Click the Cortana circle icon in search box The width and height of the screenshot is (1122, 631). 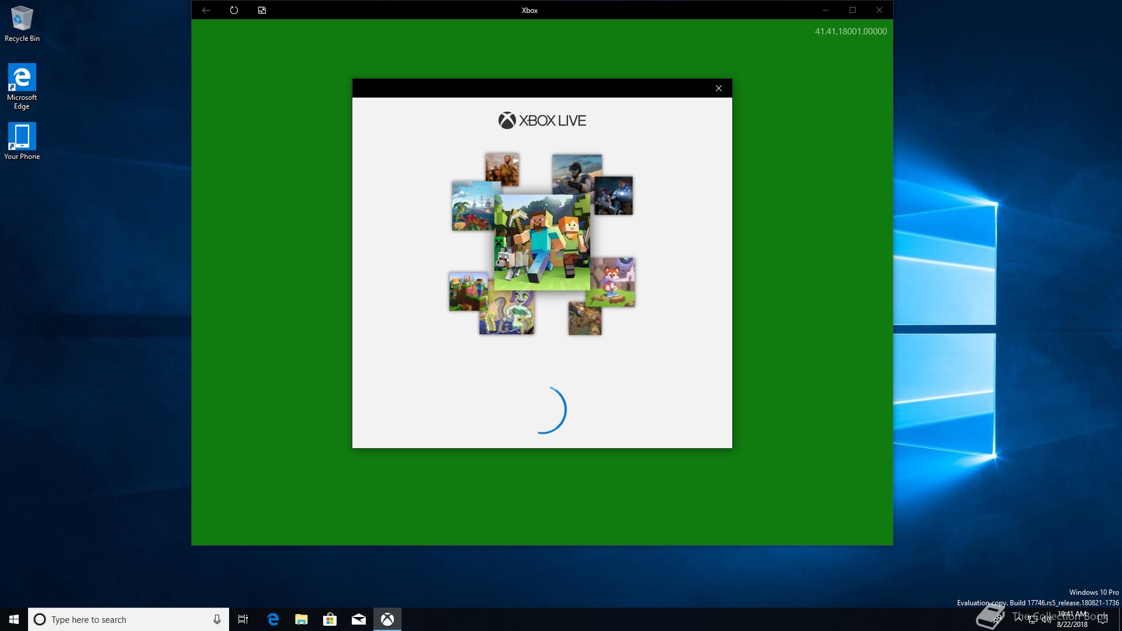pyautogui.click(x=40, y=619)
